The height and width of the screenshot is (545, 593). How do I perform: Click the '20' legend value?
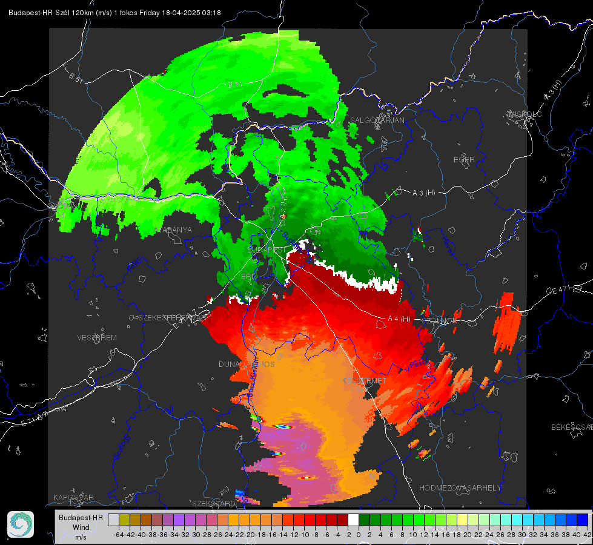coord(468,535)
